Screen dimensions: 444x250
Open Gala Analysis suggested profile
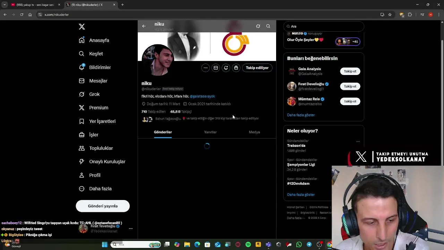tap(309, 69)
